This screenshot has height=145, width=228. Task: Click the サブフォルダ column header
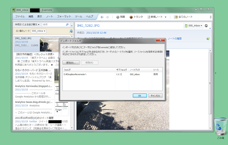coord(122,70)
